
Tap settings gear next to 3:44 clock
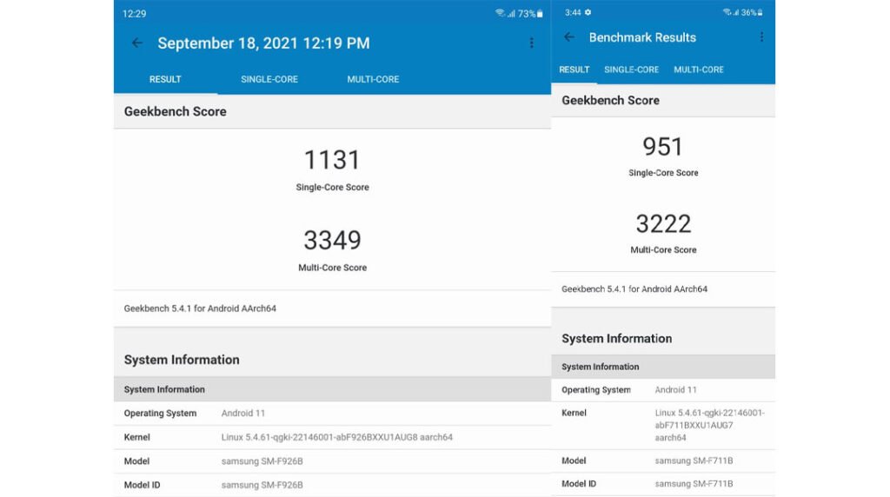click(588, 12)
